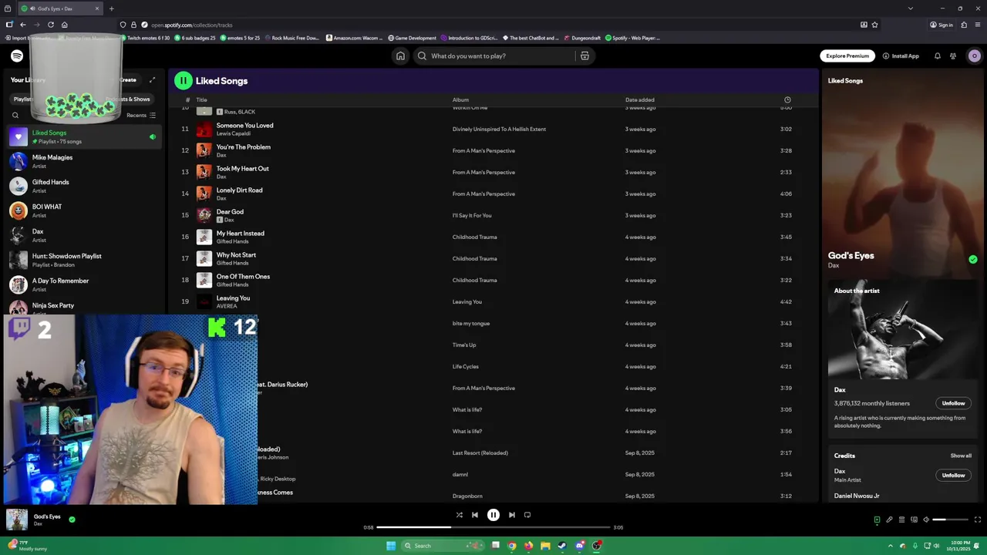
Task: Unfollow Dax in About the artist card
Action: point(953,403)
